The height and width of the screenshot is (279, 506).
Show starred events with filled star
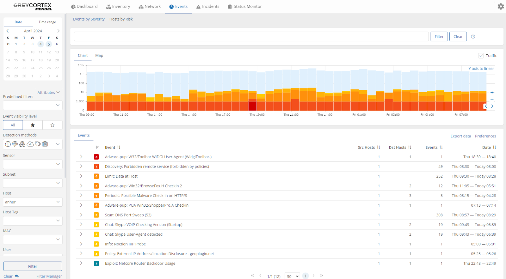pos(33,125)
